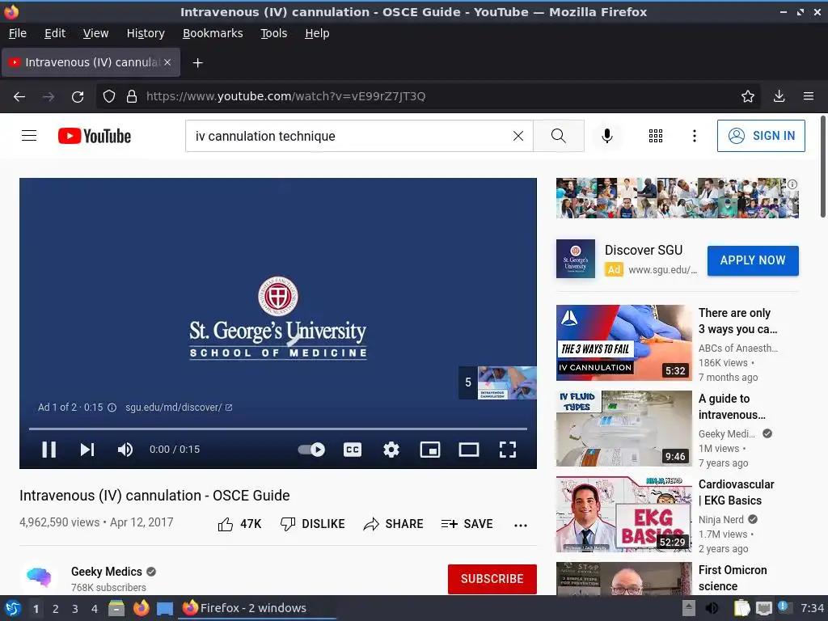Enable miniplayer mode
This screenshot has height=621, width=828.
click(x=430, y=450)
